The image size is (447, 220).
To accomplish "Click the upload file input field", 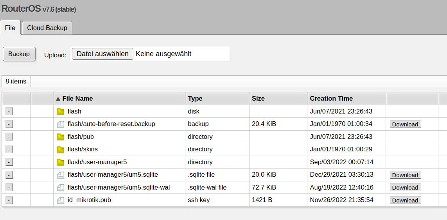I will pos(150,54).
